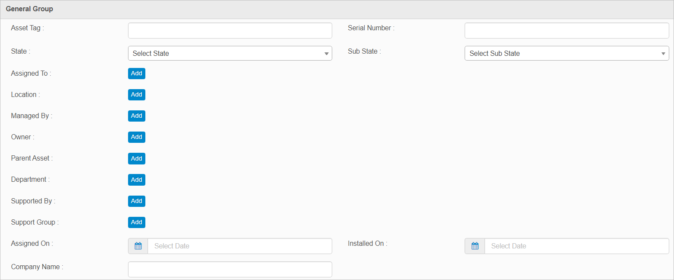Click the Assigned On calendar icon
Image resolution: width=674 pixels, height=280 pixels.
pos(138,246)
